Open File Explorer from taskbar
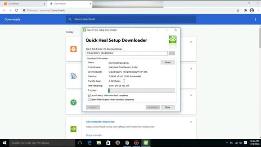The image size is (261, 147). tap(99, 143)
